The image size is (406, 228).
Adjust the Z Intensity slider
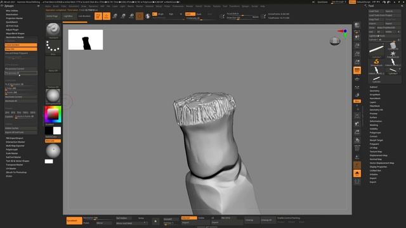coord(202,18)
